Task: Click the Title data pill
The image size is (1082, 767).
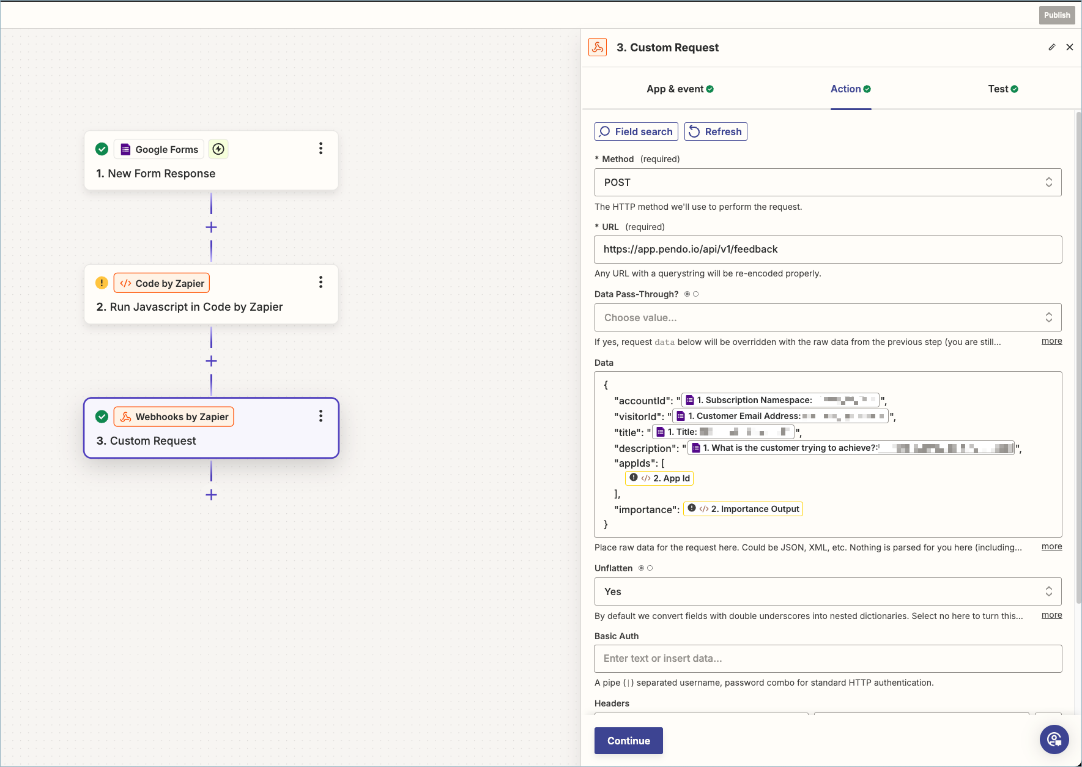Action: click(724, 432)
